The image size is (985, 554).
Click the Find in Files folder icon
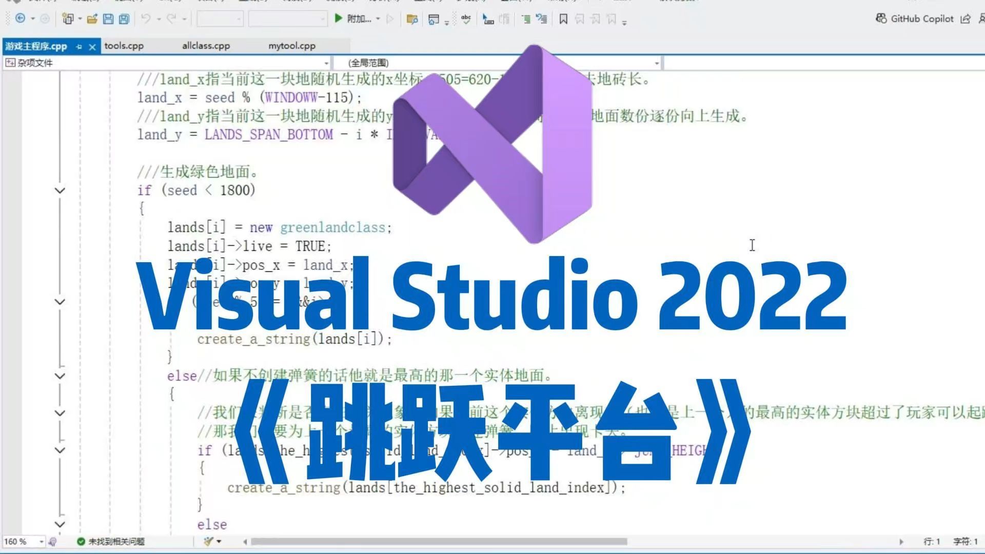[412, 19]
